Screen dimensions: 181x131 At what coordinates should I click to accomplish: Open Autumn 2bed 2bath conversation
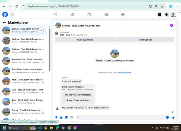(24, 61)
